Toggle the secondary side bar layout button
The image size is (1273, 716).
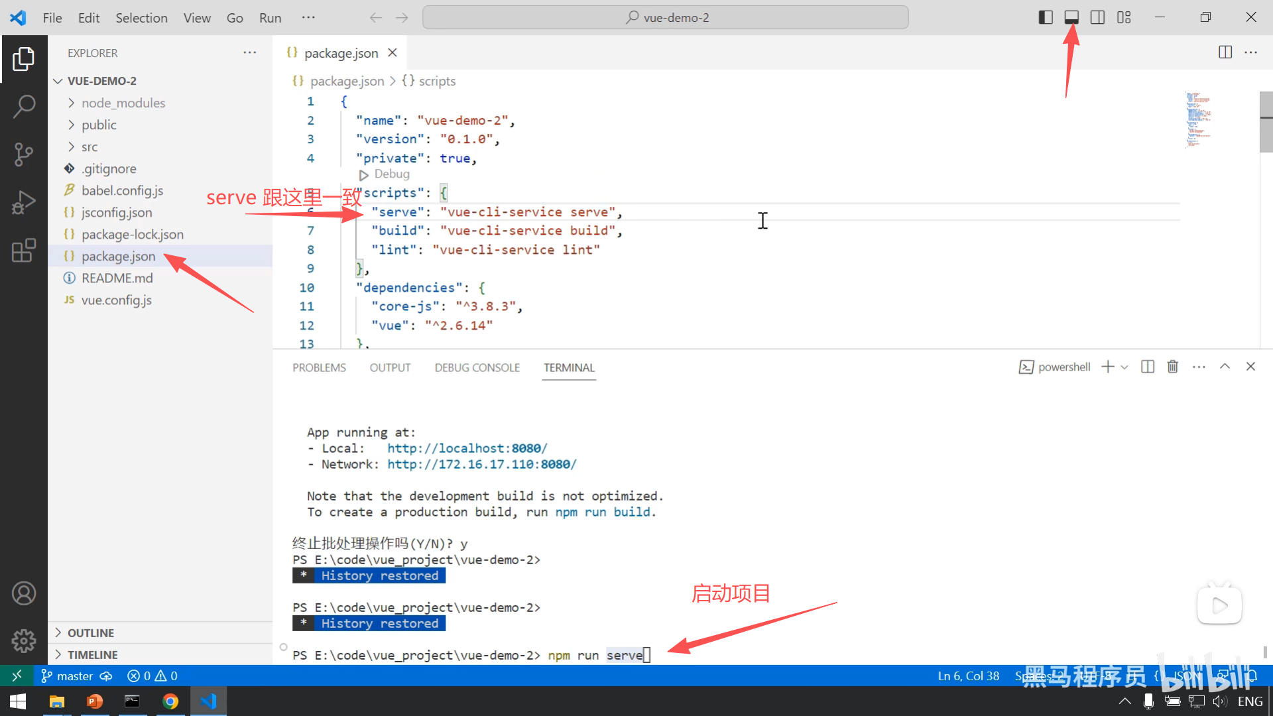pos(1097,17)
